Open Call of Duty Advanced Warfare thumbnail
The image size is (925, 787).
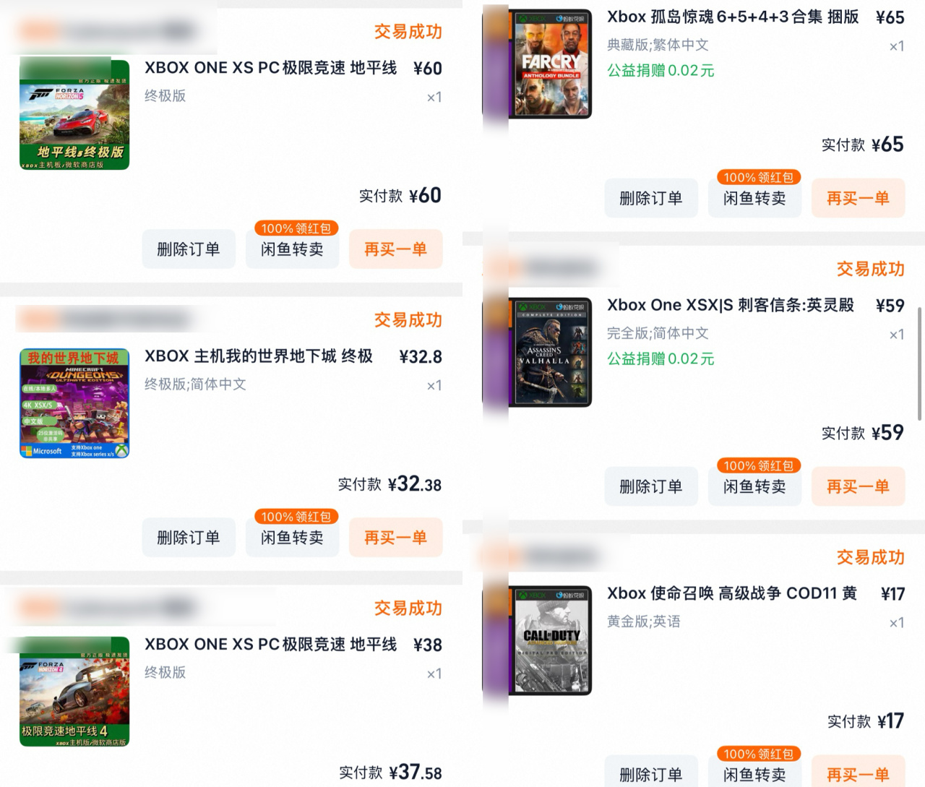click(x=551, y=640)
